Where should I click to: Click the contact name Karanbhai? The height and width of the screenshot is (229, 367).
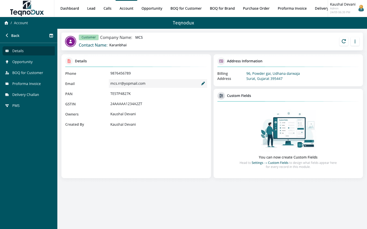coord(118,45)
